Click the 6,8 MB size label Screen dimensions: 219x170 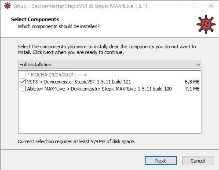[x=192, y=82]
